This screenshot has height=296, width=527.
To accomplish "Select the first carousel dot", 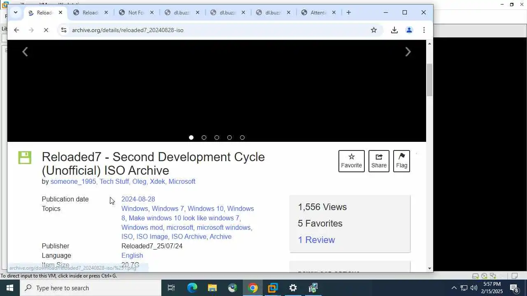I will click(191, 137).
